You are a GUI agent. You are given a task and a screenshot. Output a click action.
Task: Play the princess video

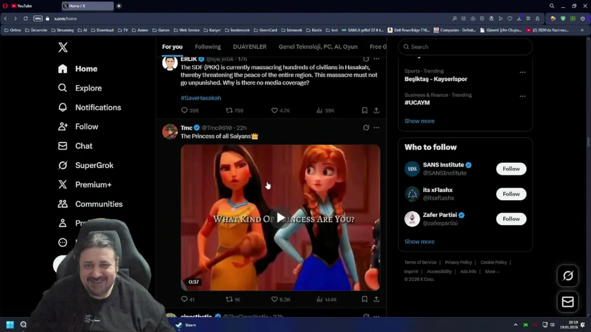coord(280,218)
